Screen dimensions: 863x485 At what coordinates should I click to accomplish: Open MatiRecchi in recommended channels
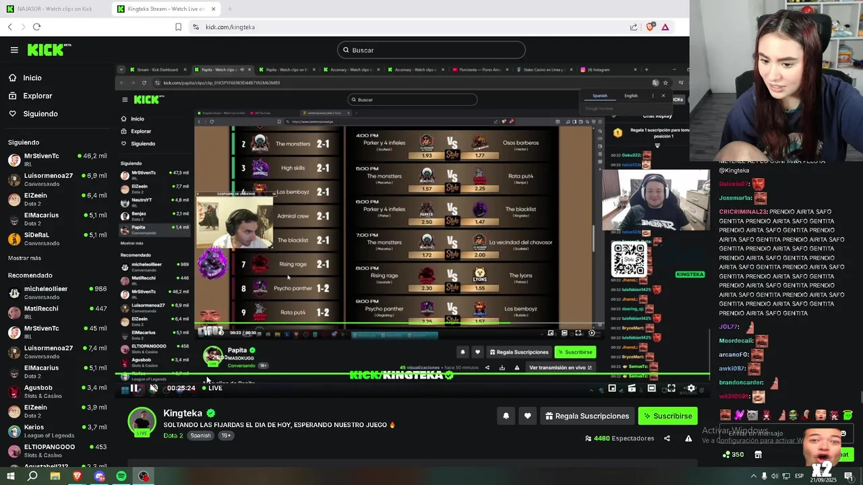coord(57,312)
